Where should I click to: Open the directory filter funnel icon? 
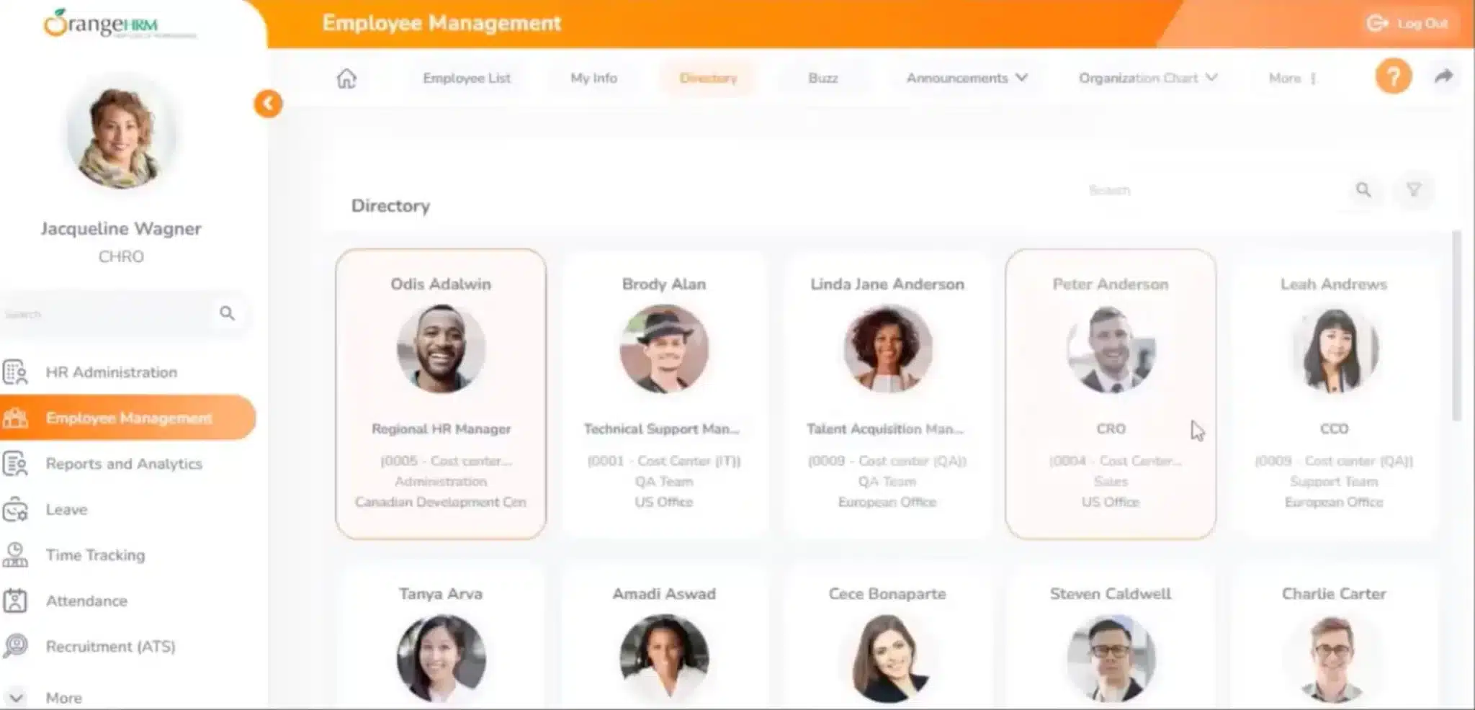click(1413, 190)
